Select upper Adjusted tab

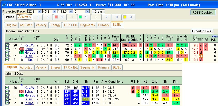click(26, 25)
